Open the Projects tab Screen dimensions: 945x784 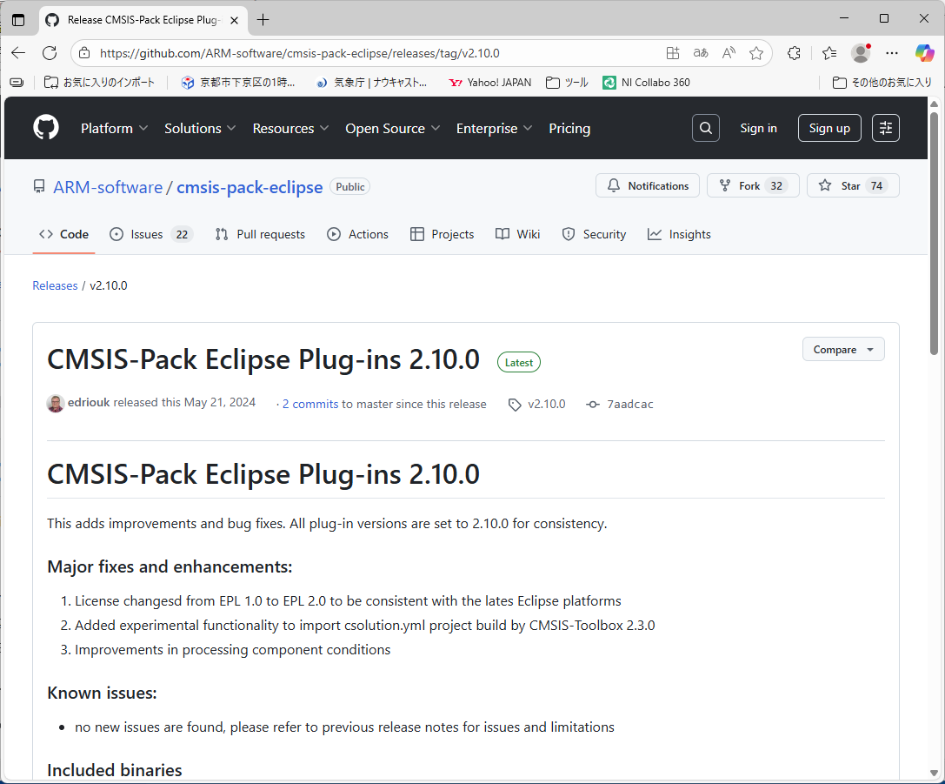[x=442, y=234]
